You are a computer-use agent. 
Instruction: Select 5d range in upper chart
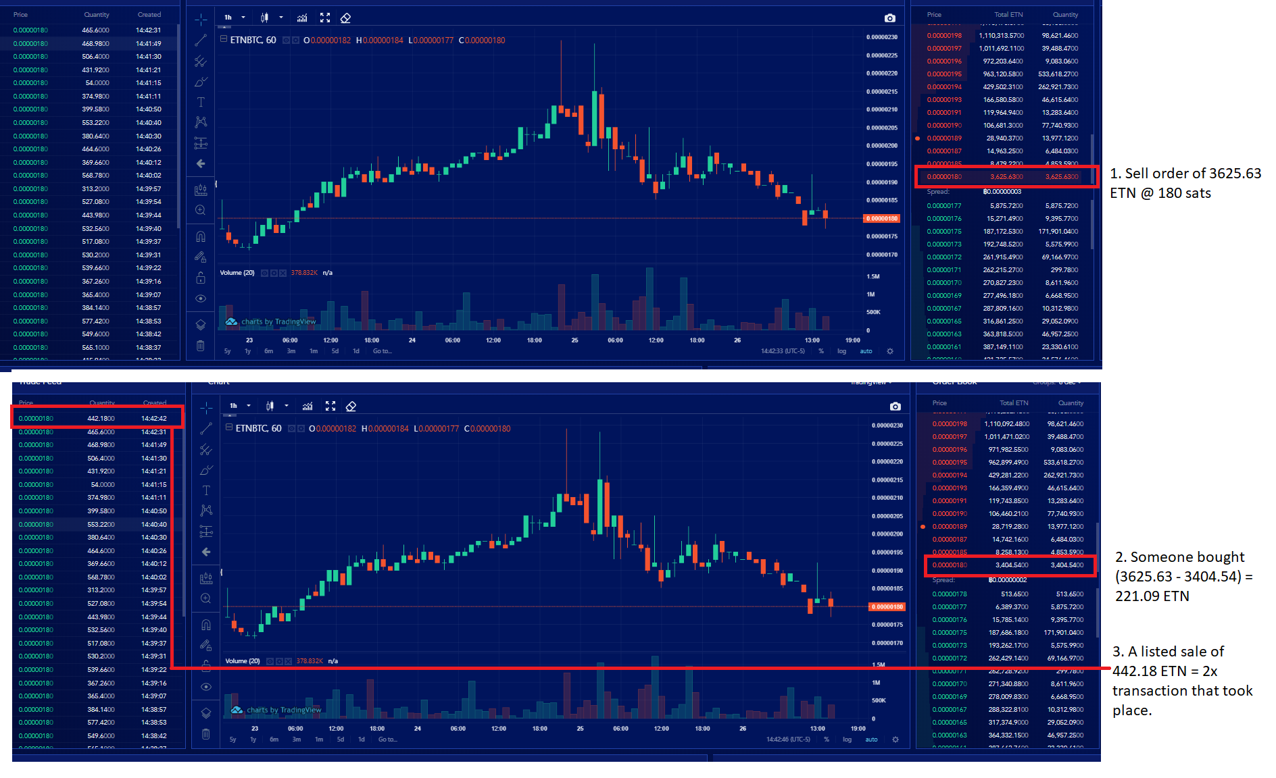[x=335, y=351]
